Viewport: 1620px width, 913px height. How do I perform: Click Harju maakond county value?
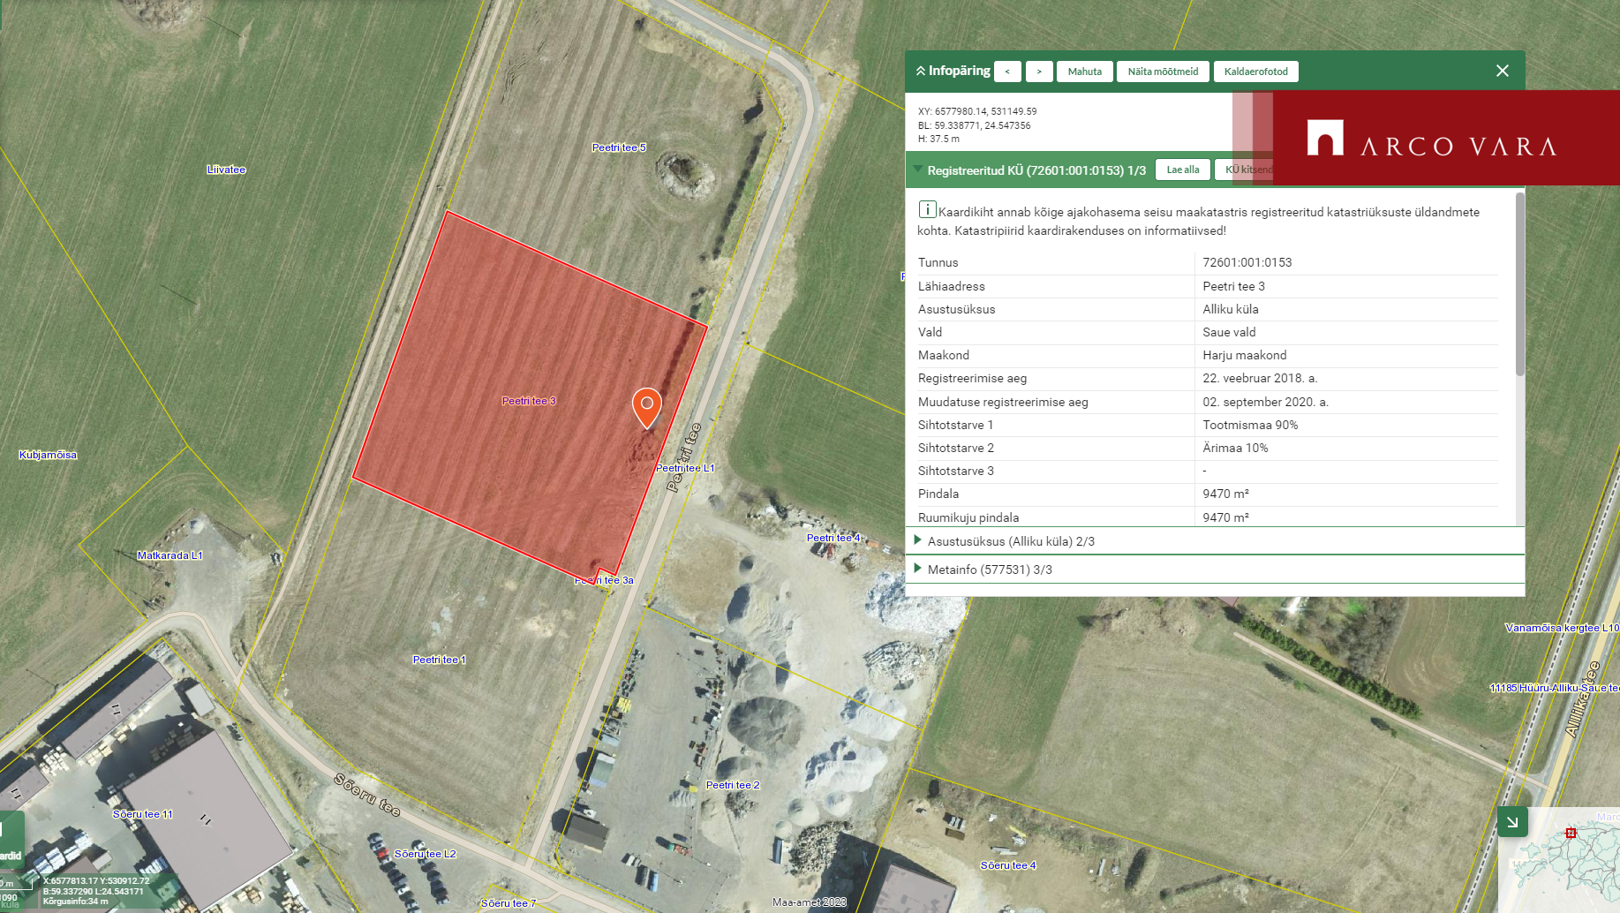click(x=1244, y=355)
